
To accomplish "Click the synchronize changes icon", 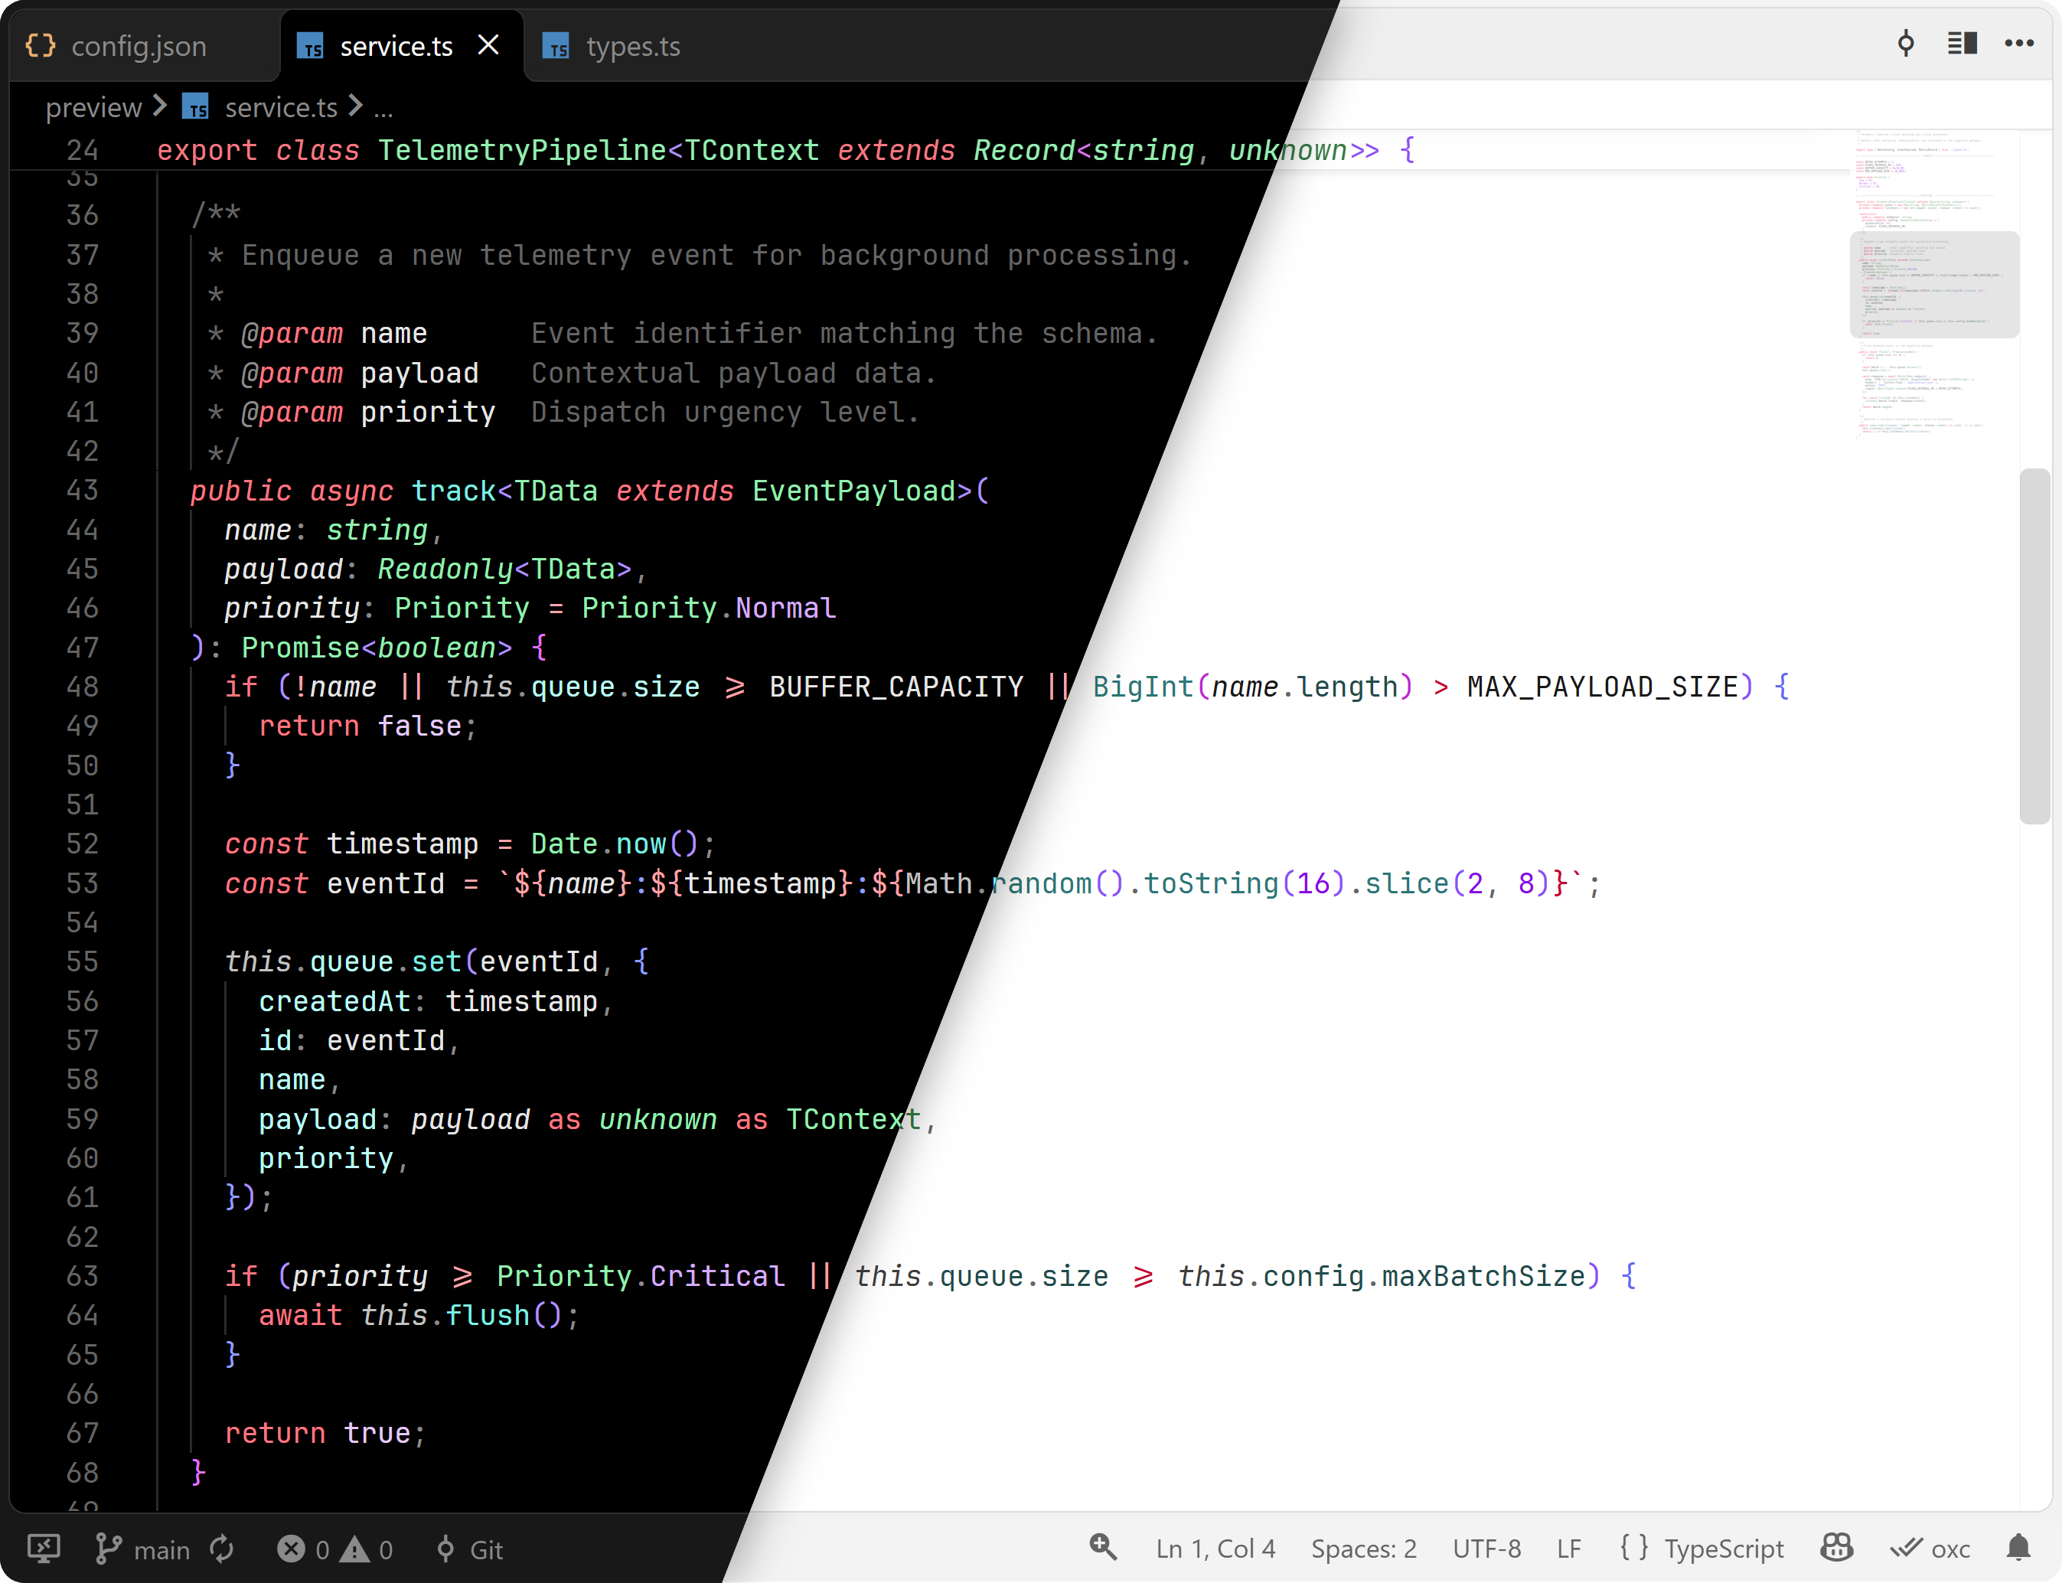I will pyautogui.click(x=221, y=1548).
